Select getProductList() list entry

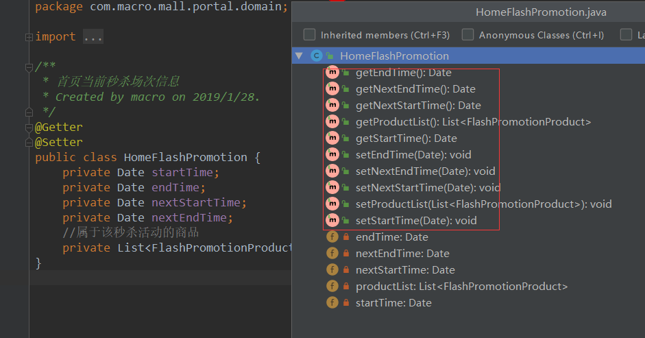pos(474,122)
